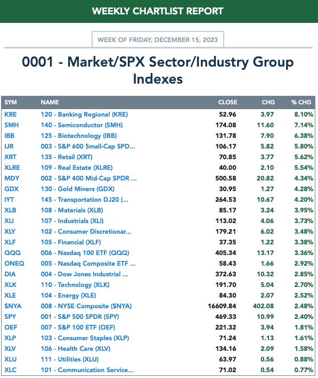
Task: Select the $NYA symbol link
Action: (x=13, y=306)
